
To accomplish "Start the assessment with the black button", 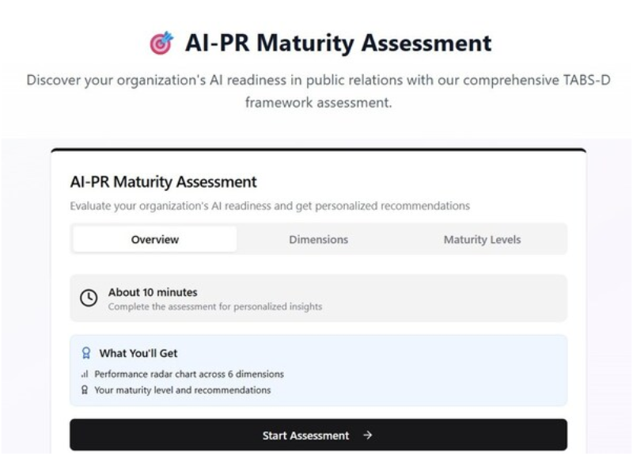I will click(x=318, y=435).
